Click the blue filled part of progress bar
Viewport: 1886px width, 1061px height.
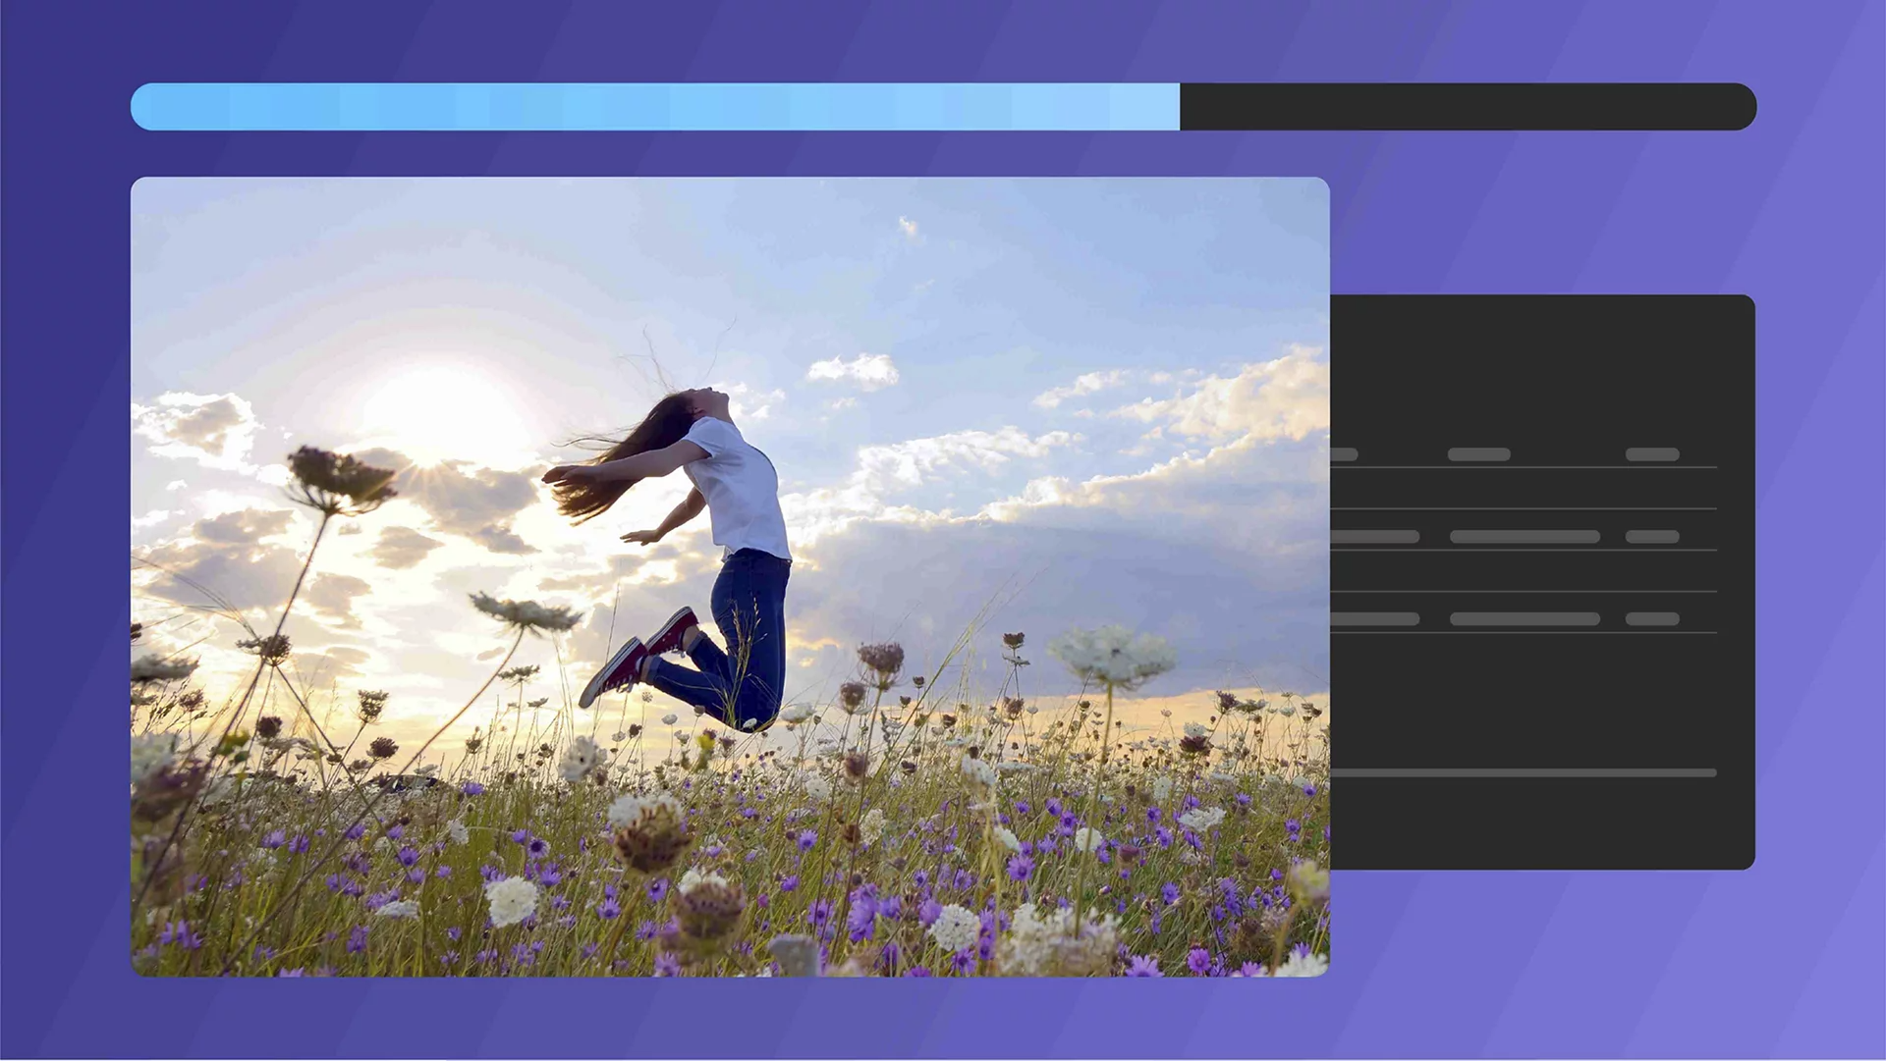(x=654, y=107)
